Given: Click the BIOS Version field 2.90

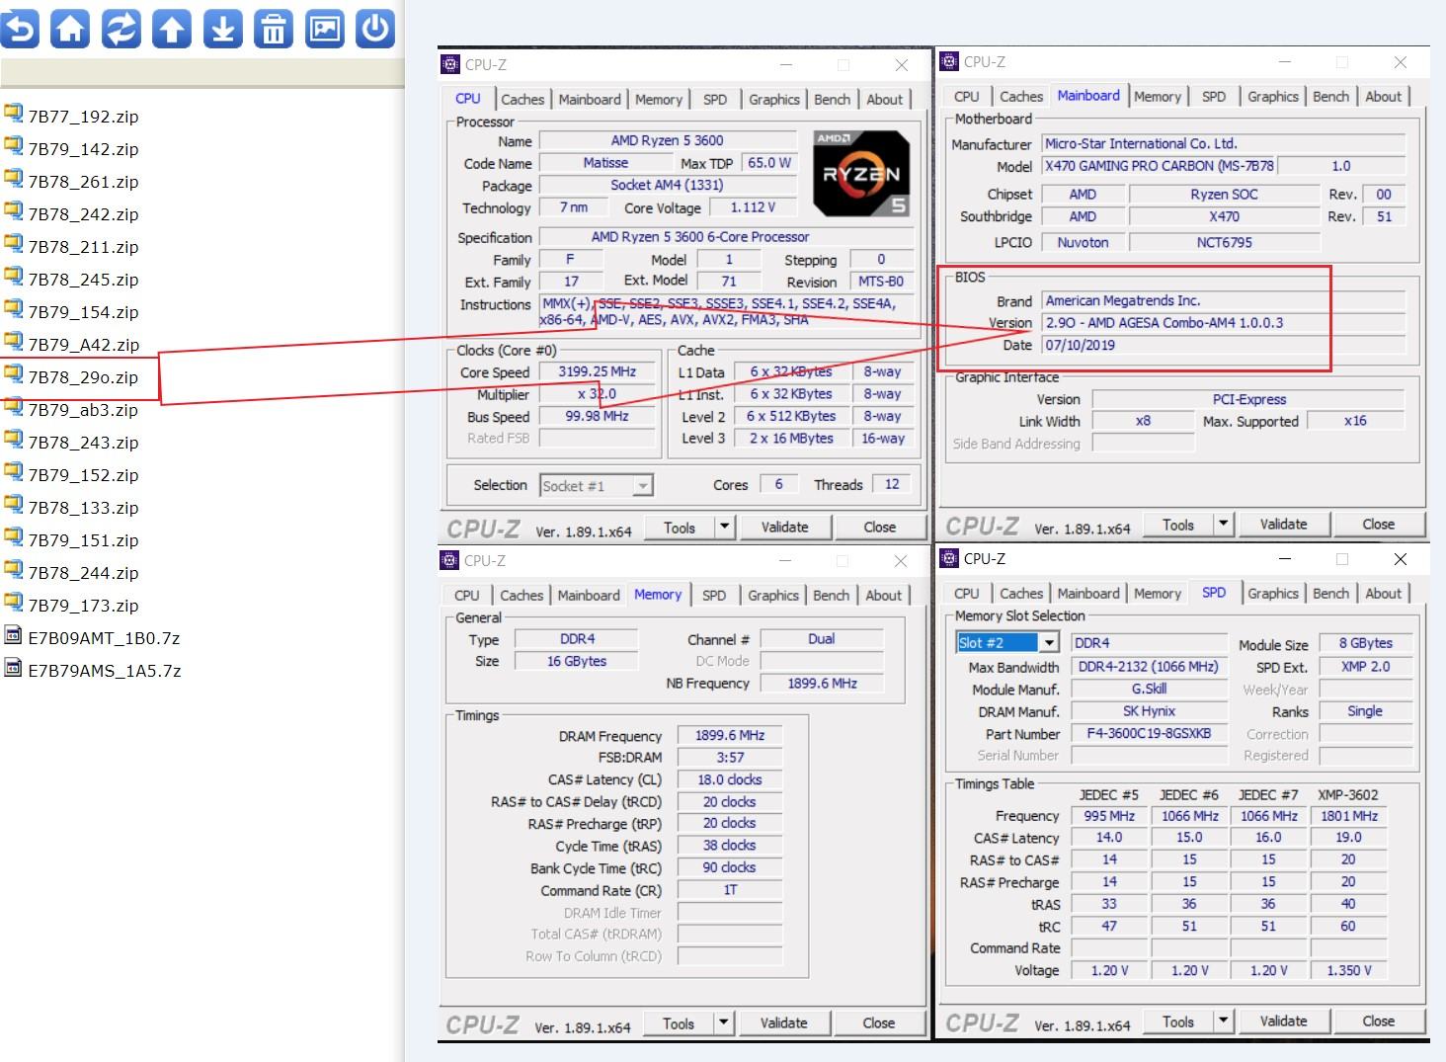Looking at the screenshot, I should (x=1224, y=323).
